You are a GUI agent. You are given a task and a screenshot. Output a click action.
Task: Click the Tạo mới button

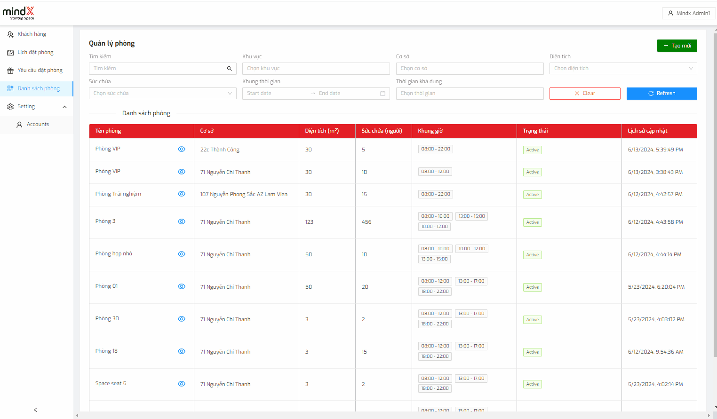677,46
